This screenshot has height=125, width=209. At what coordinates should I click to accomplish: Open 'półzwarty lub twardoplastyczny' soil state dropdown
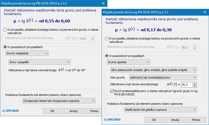[163, 77]
